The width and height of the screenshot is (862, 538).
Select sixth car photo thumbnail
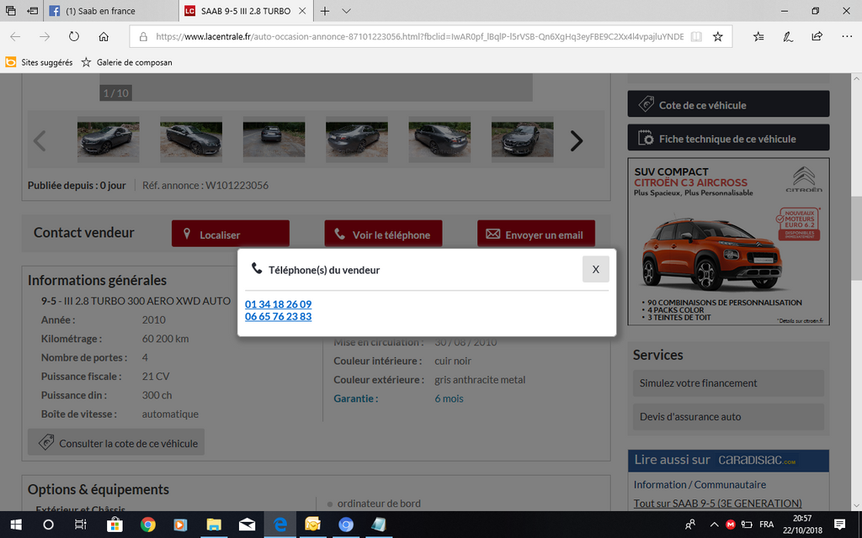pyautogui.click(x=522, y=140)
